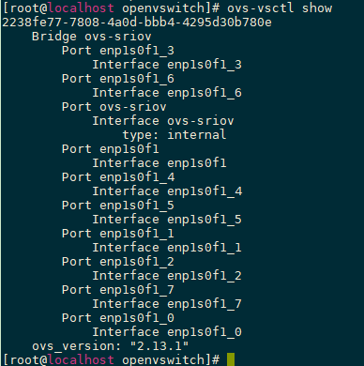364x366 pixels.
Task: Click the 'Port enp1s0f1_6' line
Action: (x=118, y=79)
